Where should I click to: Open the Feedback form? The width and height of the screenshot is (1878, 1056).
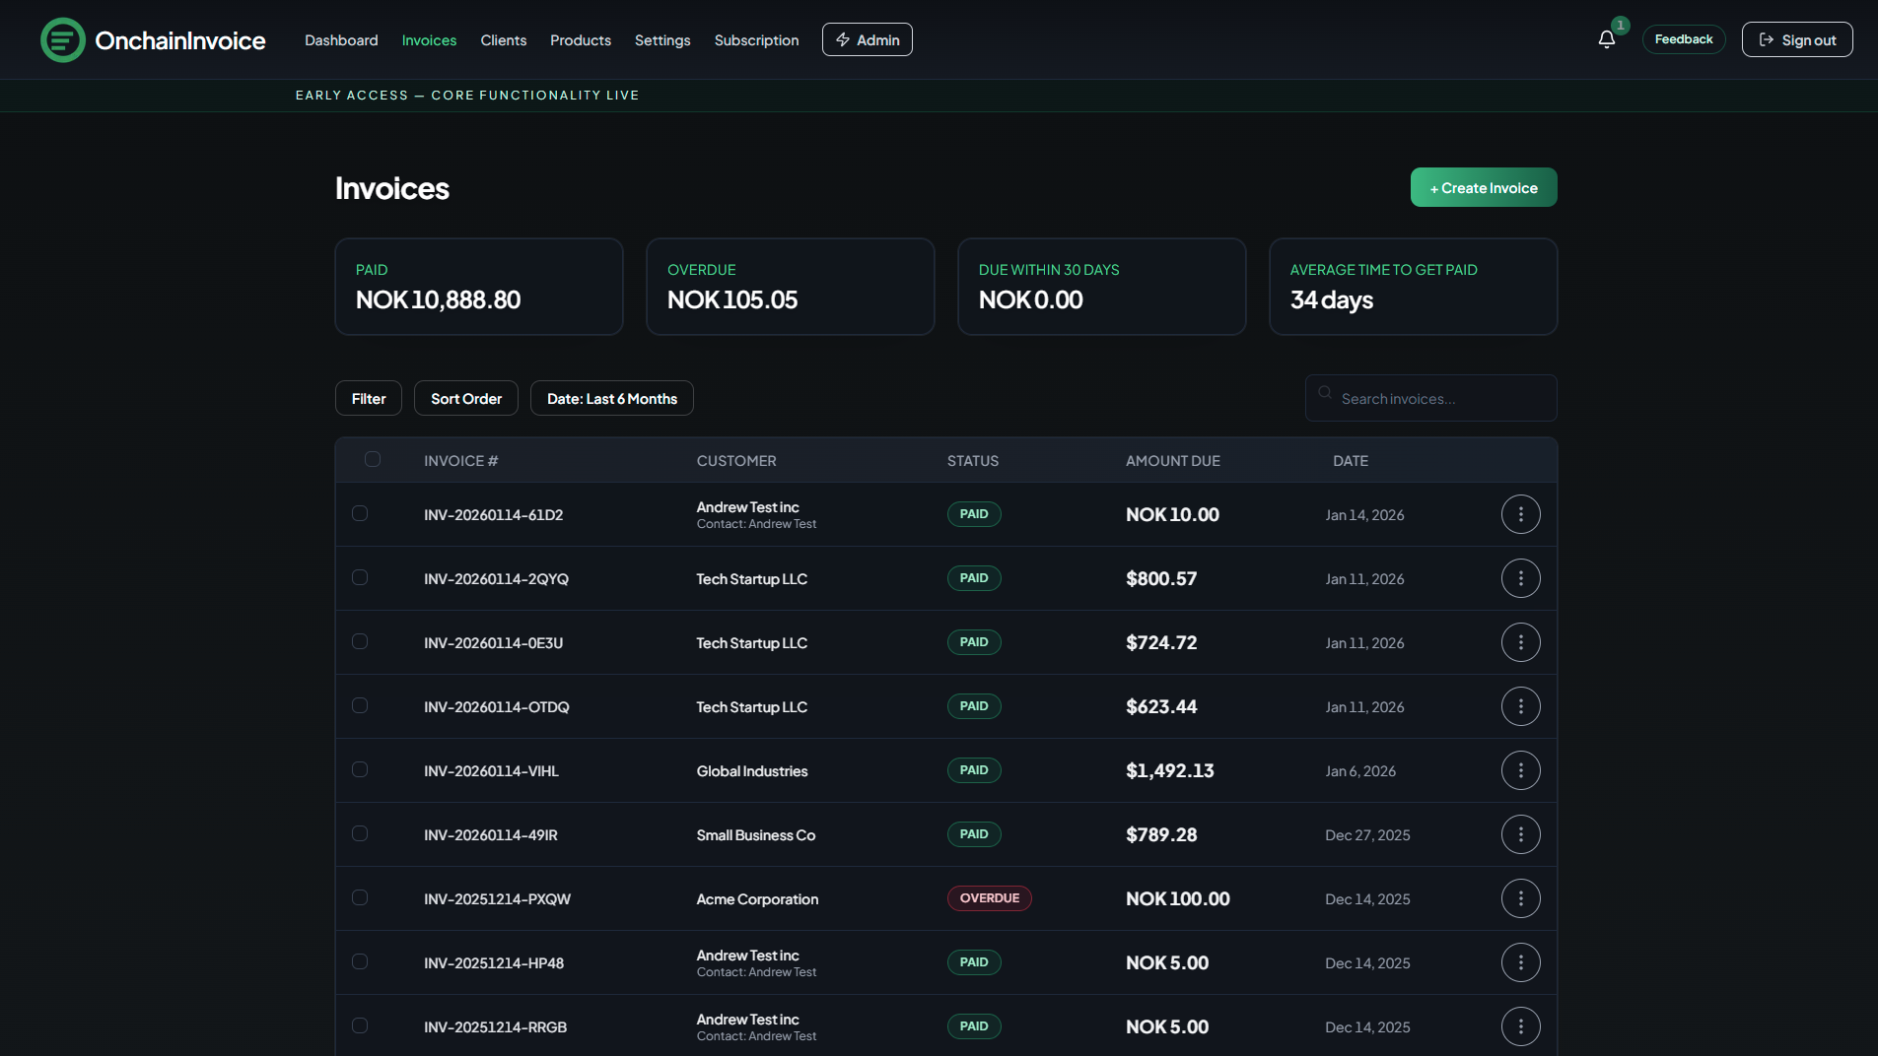[1683, 38]
